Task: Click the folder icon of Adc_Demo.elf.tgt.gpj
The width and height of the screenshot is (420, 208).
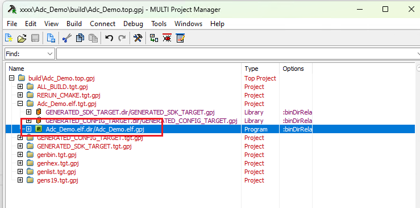Action: (30, 104)
